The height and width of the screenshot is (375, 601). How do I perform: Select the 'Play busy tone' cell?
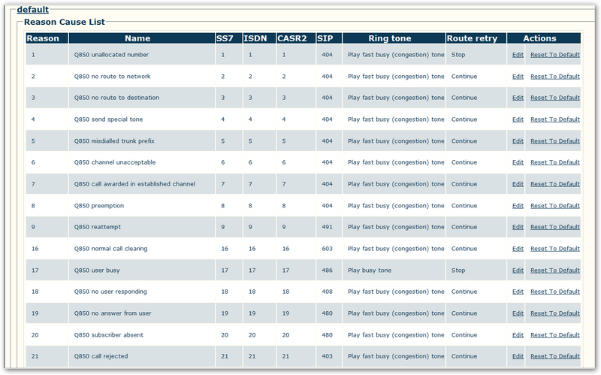[394, 271]
